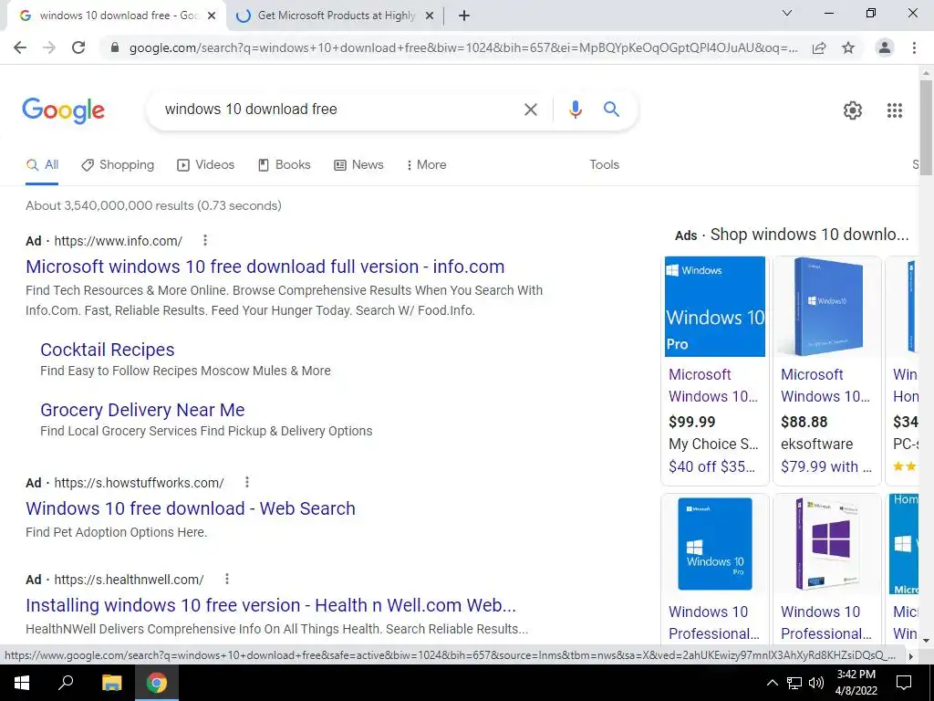Switch to the Books tab
934x701 pixels.
coord(285,165)
